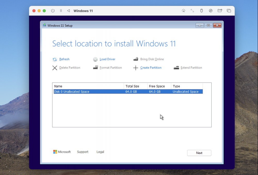The height and width of the screenshot is (175, 258).
Task: Click the Microsoft logo in footer
Action: pos(62,152)
